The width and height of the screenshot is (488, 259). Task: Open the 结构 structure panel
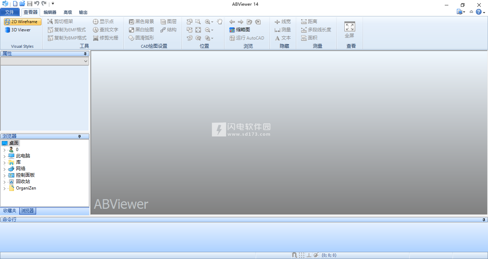point(168,30)
